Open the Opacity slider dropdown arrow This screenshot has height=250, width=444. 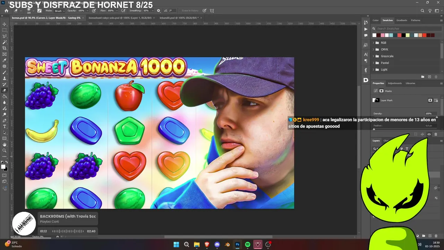pos(87,11)
